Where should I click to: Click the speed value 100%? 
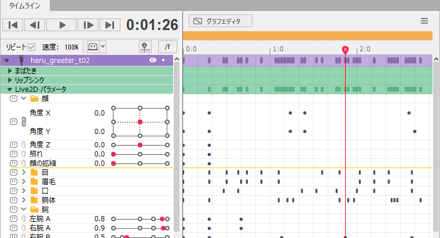pyautogui.click(x=72, y=47)
